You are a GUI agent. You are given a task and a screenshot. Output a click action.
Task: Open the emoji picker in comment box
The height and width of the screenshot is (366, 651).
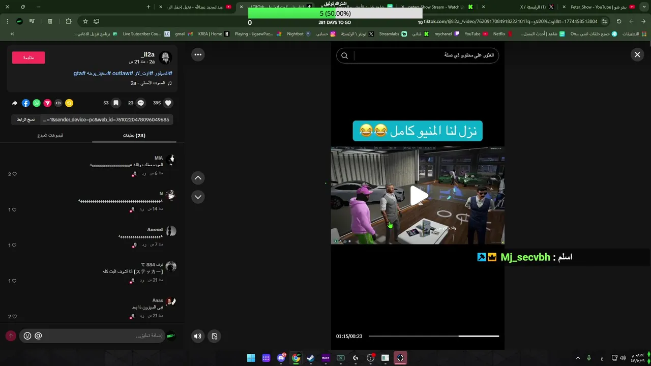tap(27, 336)
